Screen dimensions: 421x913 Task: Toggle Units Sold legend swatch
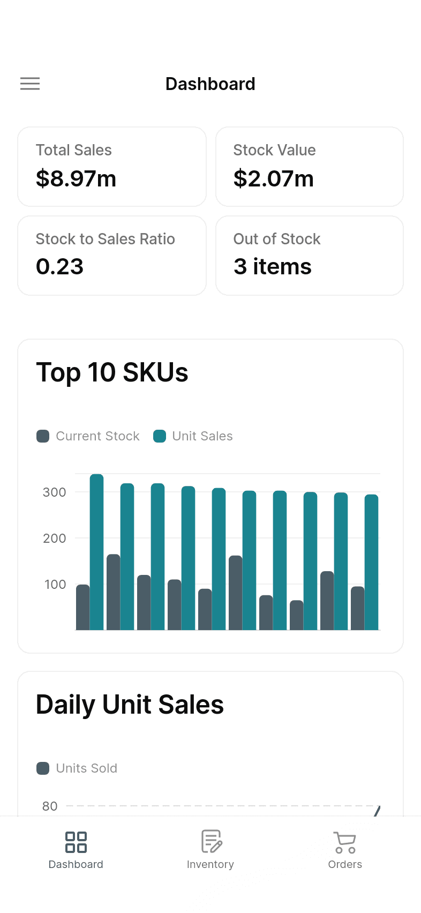click(43, 768)
